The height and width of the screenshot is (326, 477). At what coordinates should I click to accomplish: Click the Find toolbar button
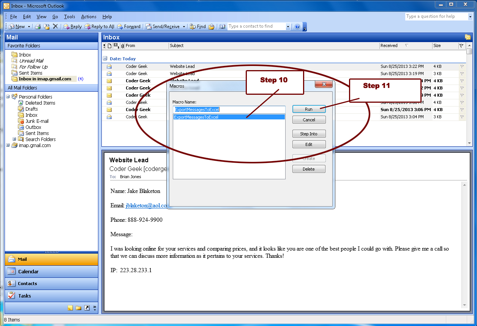pos(198,27)
